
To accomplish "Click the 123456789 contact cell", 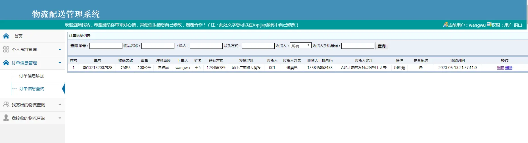I will (x=216, y=68).
